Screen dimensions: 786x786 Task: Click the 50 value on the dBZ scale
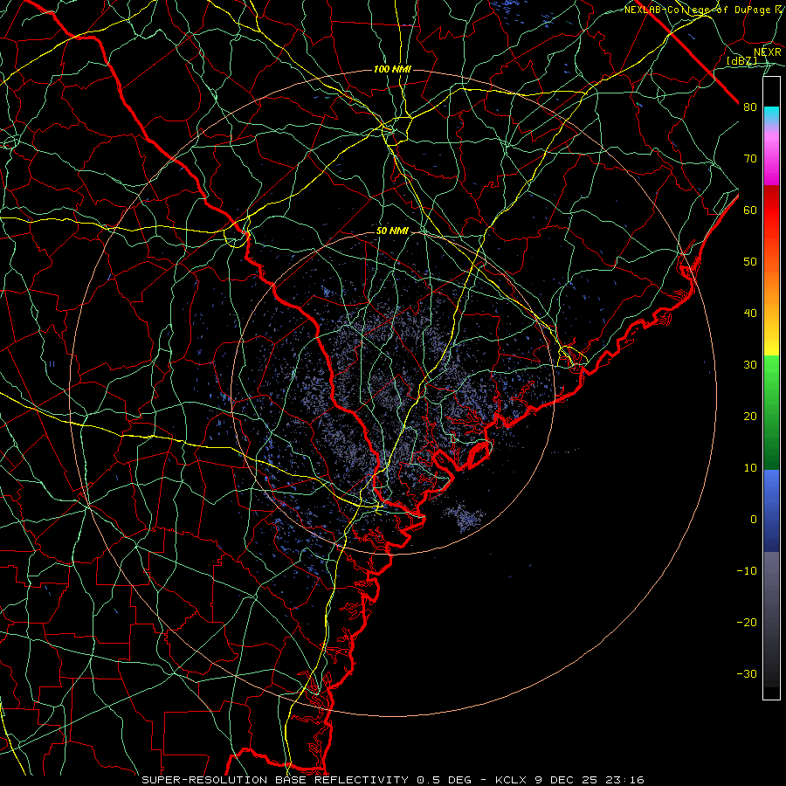point(750,262)
